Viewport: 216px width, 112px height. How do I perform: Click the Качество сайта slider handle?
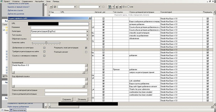pos(46,43)
